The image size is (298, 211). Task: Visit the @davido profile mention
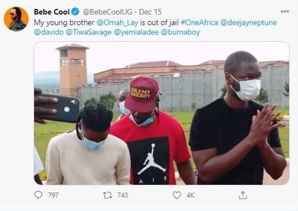49,32
